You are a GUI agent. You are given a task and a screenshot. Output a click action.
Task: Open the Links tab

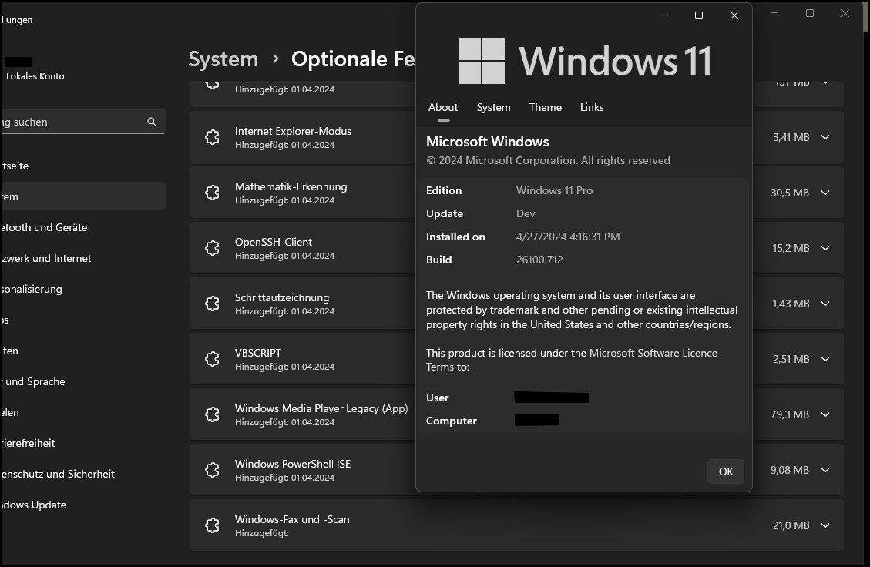tap(592, 108)
